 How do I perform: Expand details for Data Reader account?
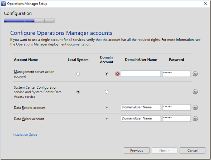(195, 108)
